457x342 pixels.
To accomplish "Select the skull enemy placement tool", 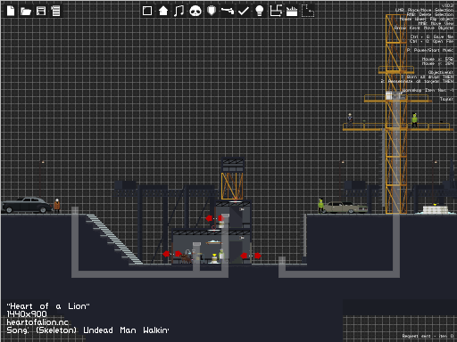I will 195,12.
